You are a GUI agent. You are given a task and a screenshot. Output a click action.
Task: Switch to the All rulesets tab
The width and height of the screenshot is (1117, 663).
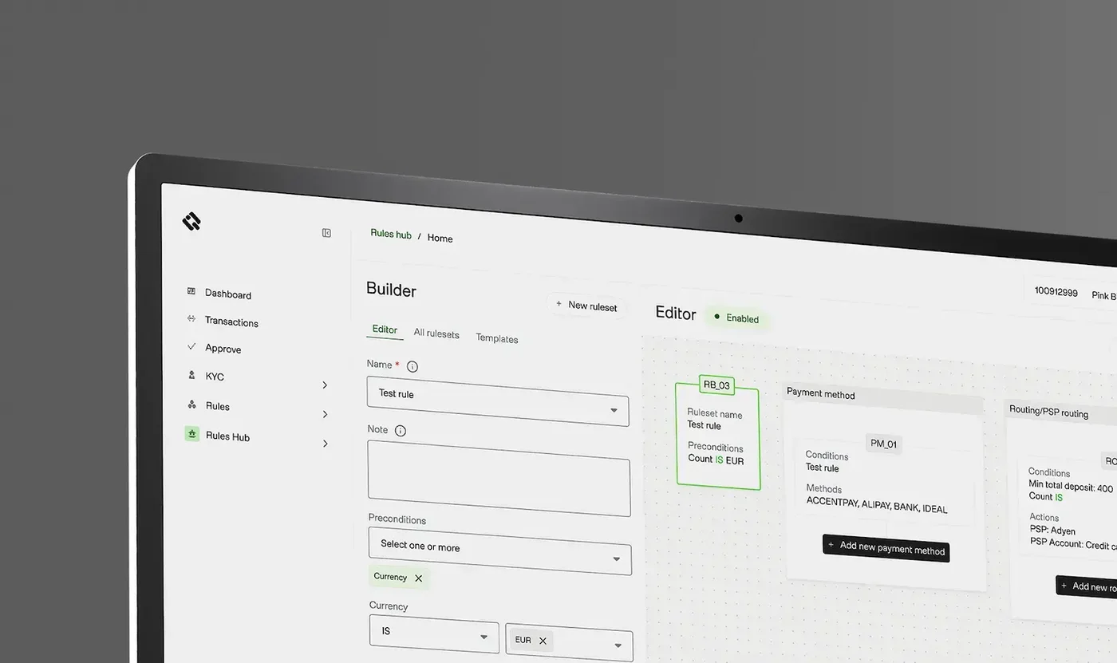pos(436,334)
